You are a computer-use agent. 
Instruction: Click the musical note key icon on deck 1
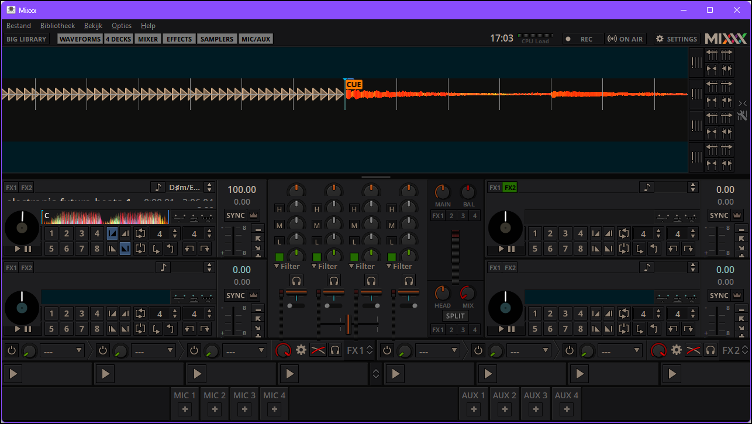click(x=158, y=188)
